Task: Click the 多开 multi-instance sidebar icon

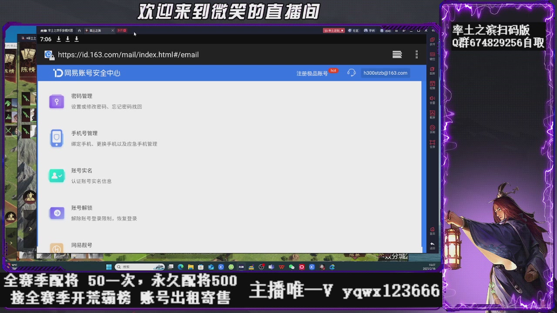Action: [432, 41]
